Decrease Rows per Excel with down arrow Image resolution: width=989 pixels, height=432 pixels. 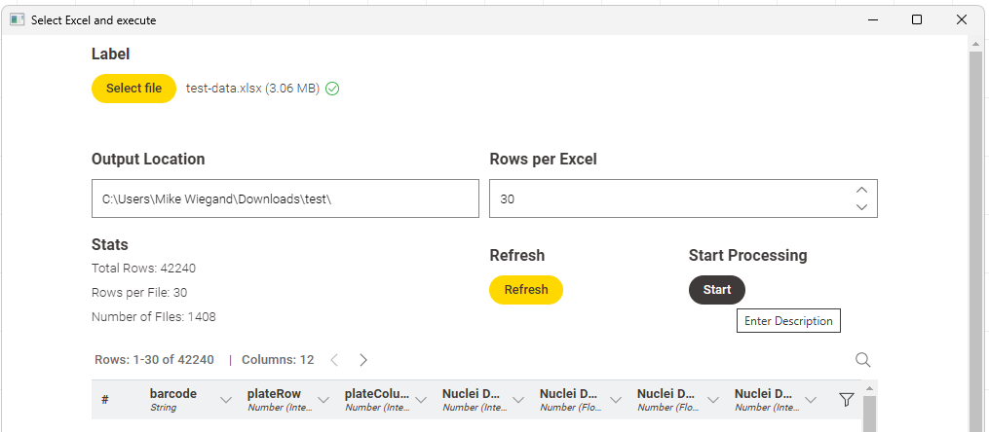point(860,206)
